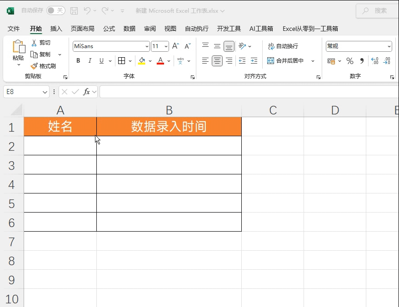The height and width of the screenshot is (307, 399).
Task: Toggle bold formatting button
Action: (x=78, y=61)
